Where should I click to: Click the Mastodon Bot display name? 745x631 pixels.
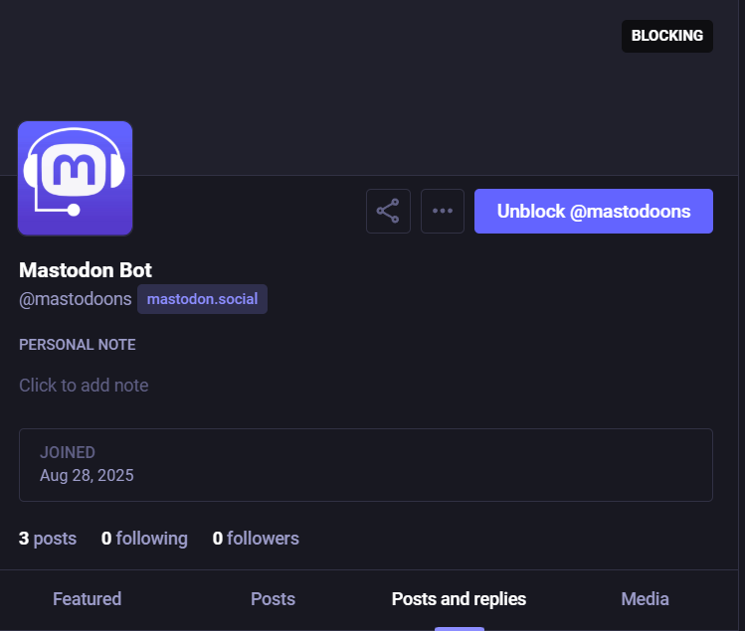[x=86, y=270]
